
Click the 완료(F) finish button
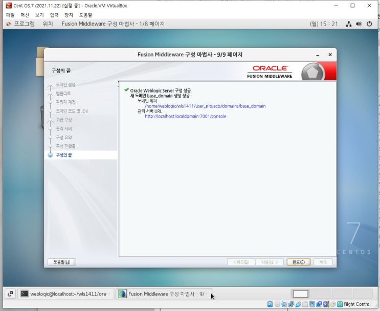[x=298, y=262]
